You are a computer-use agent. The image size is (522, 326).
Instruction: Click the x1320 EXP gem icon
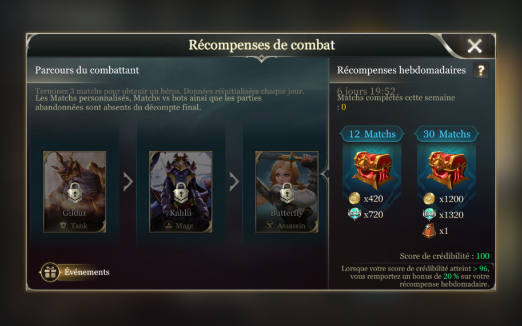click(x=429, y=215)
